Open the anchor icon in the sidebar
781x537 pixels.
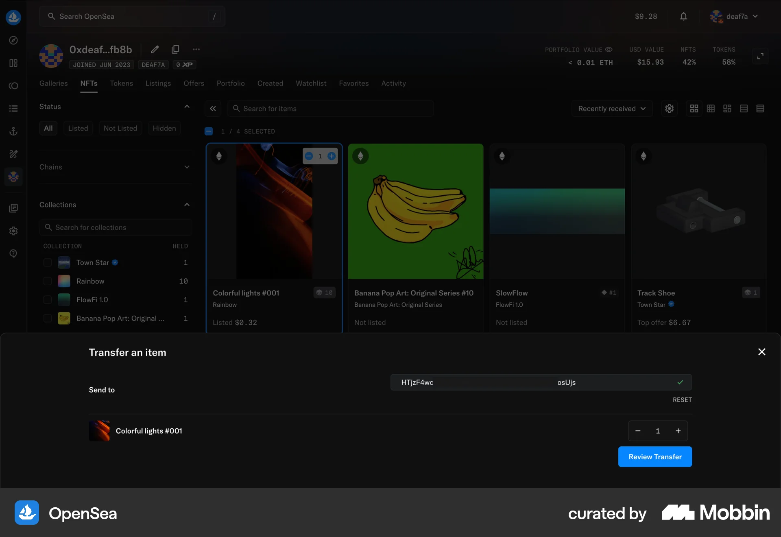click(x=13, y=131)
